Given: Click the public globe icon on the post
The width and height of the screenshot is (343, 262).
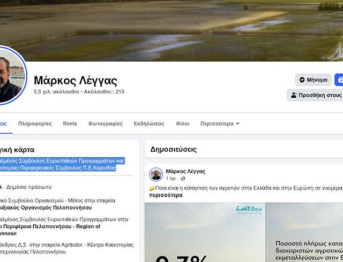Looking at the screenshot, I should (183, 179).
